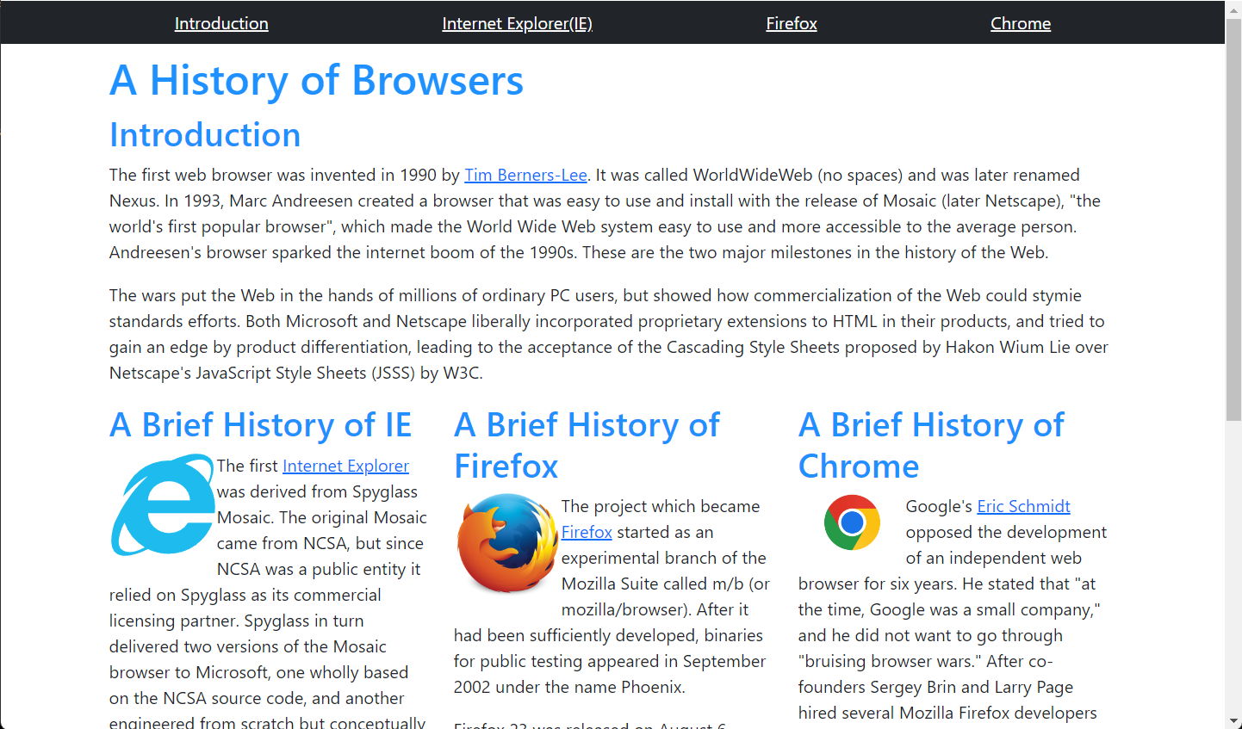
Task: Open the Introduction nav link
Action: pyautogui.click(x=221, y=23)
